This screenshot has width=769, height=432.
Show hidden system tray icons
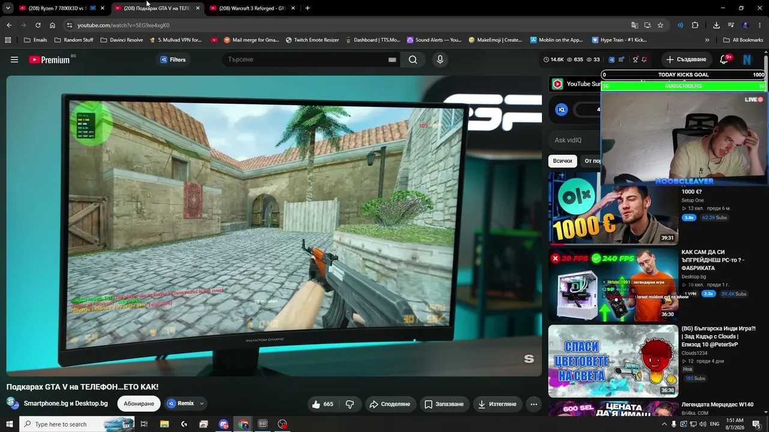point(664,424)
